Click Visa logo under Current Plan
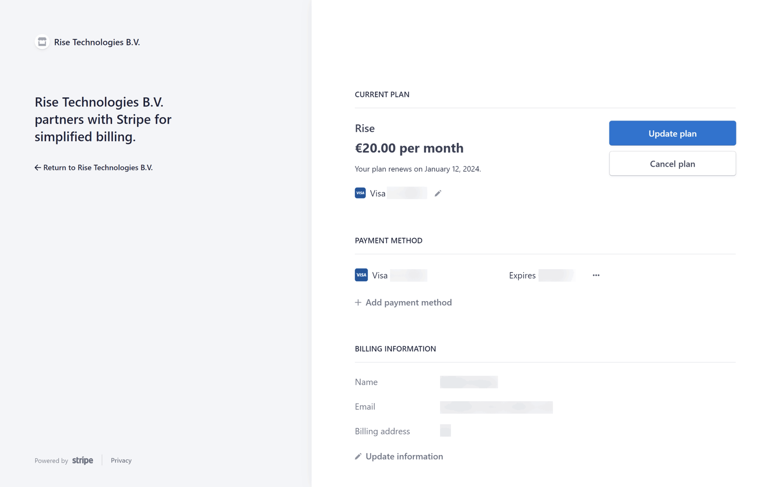Viewport: 779px width, 487px height. [360, 193]
